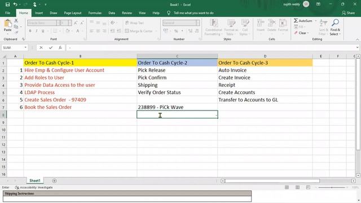Click cell '238899 - PiCk Wave'
Screen dimensions: 361x203
point(177,107)
